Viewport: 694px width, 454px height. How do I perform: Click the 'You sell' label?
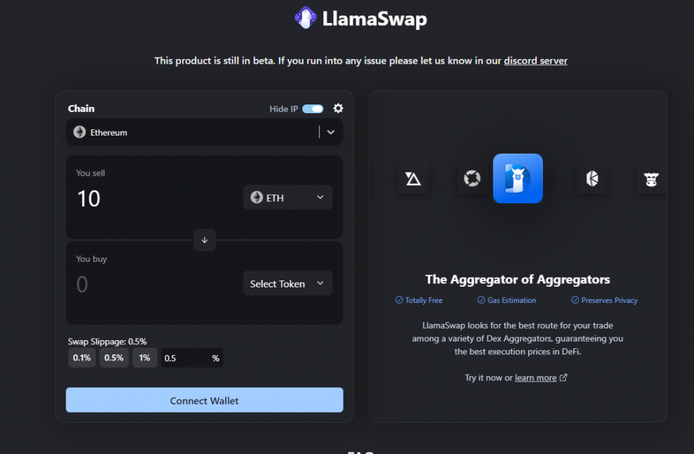pyautogui.click(x=90, y=173)
